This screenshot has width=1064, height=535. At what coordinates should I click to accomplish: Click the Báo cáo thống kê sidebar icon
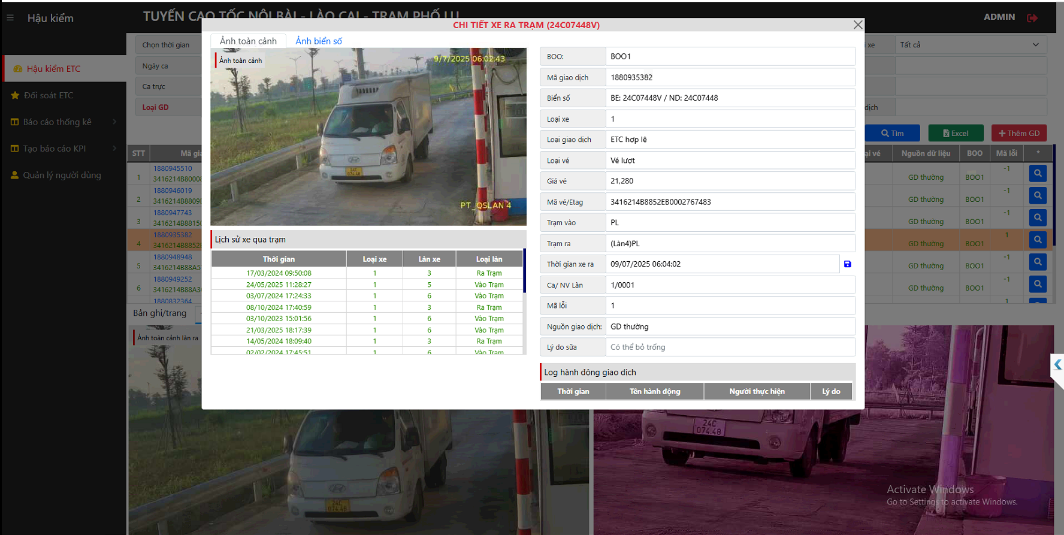(x=15, y=122)
